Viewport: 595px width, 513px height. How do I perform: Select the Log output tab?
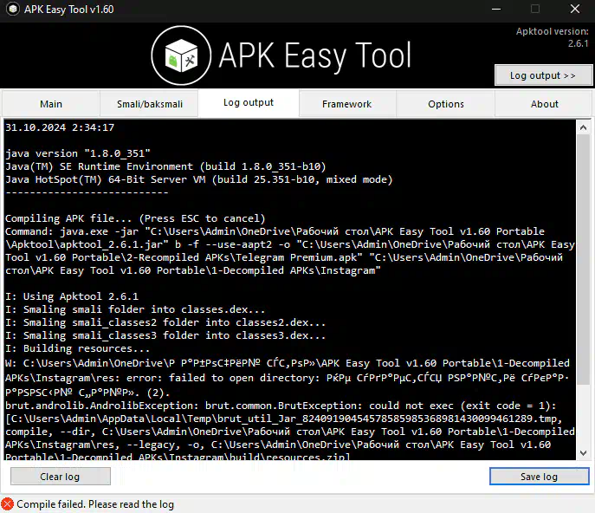(249, 102)
